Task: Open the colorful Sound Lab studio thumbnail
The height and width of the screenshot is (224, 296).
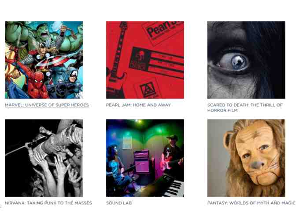Action: (145, 158)
